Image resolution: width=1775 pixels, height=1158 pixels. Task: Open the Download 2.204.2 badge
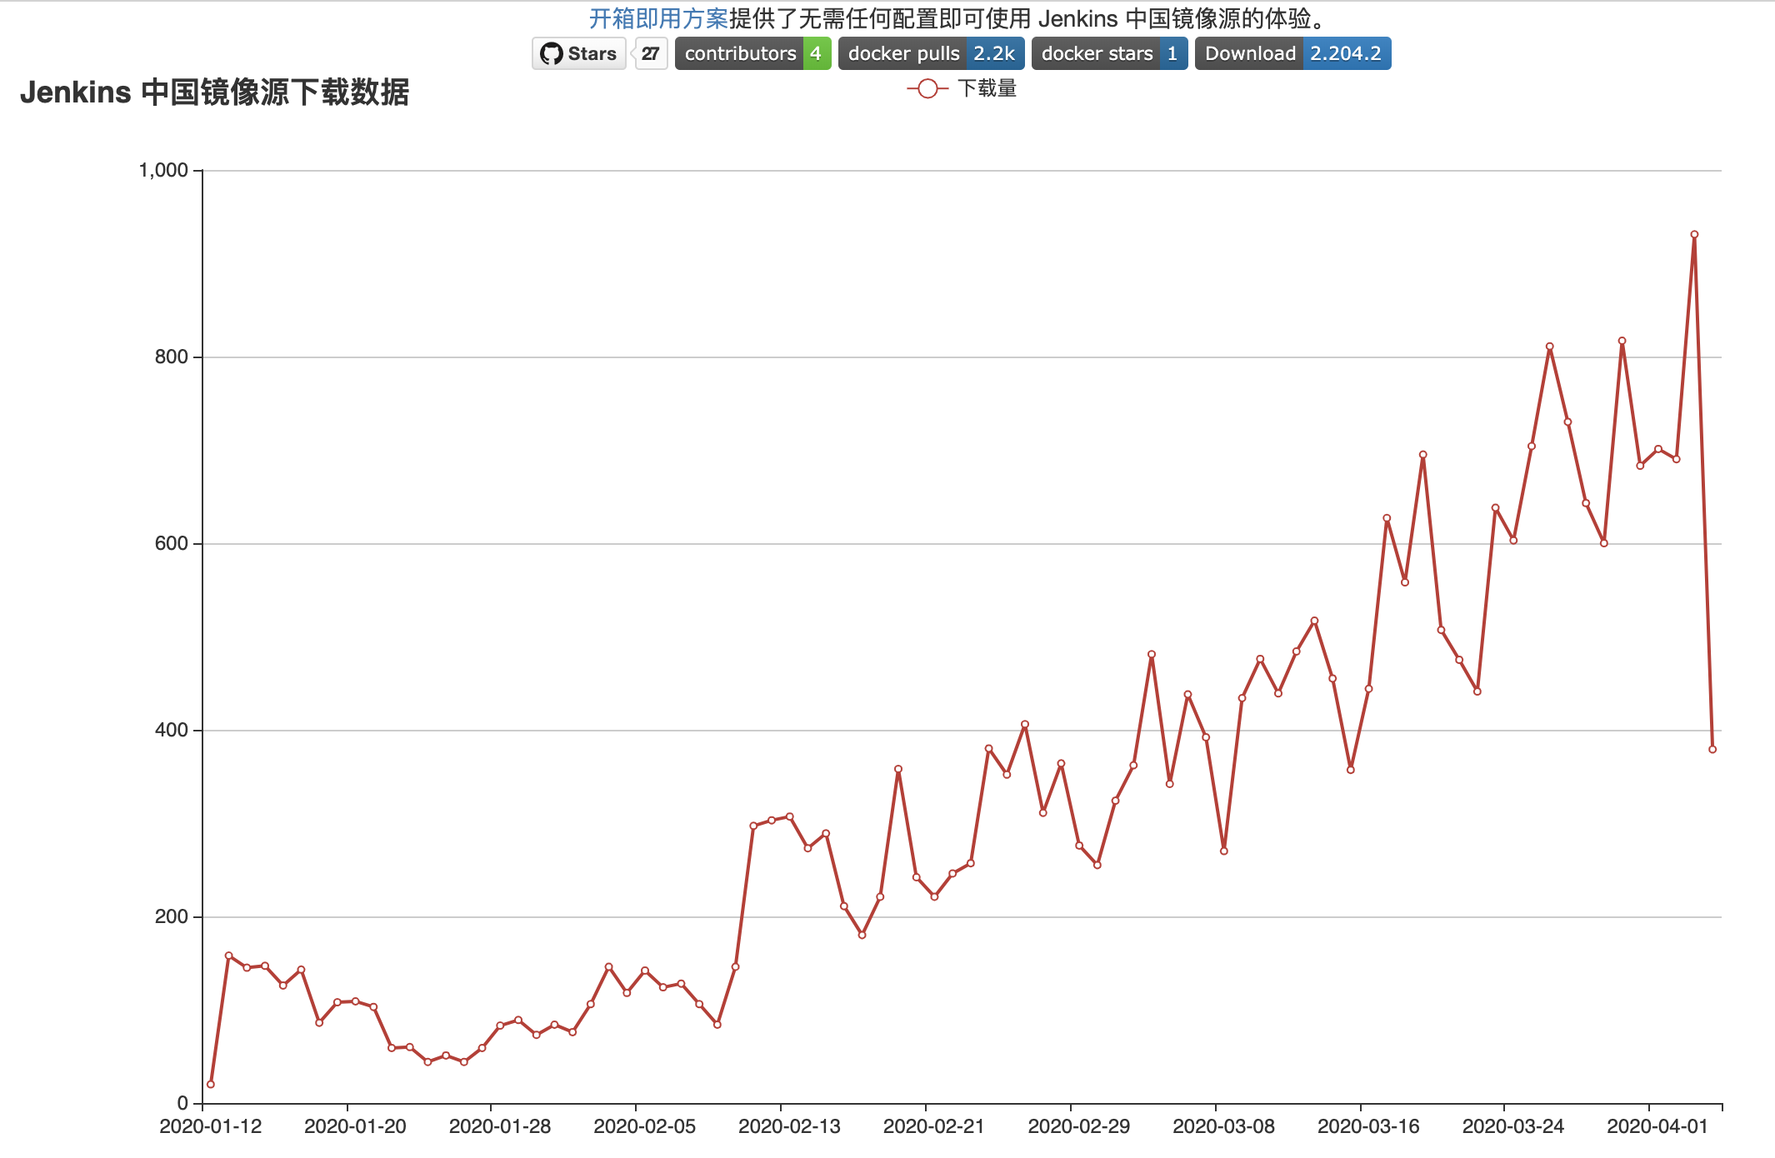click(1293, 53)
